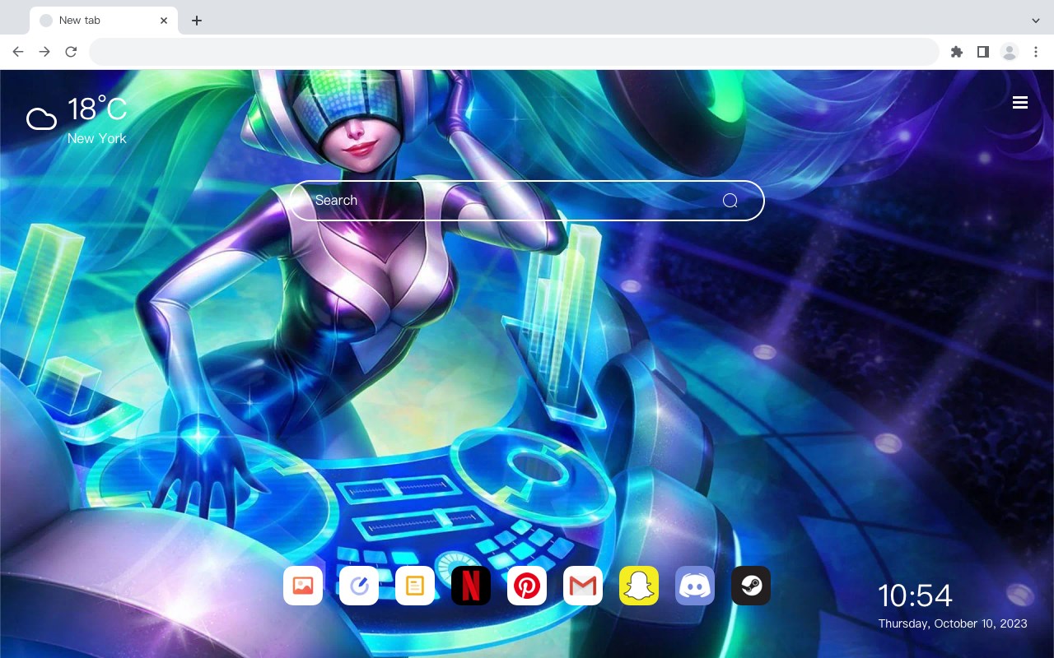This screenshot has width=1054, height=658.
Task: Close the New tab tab
Action: point(164,21)
